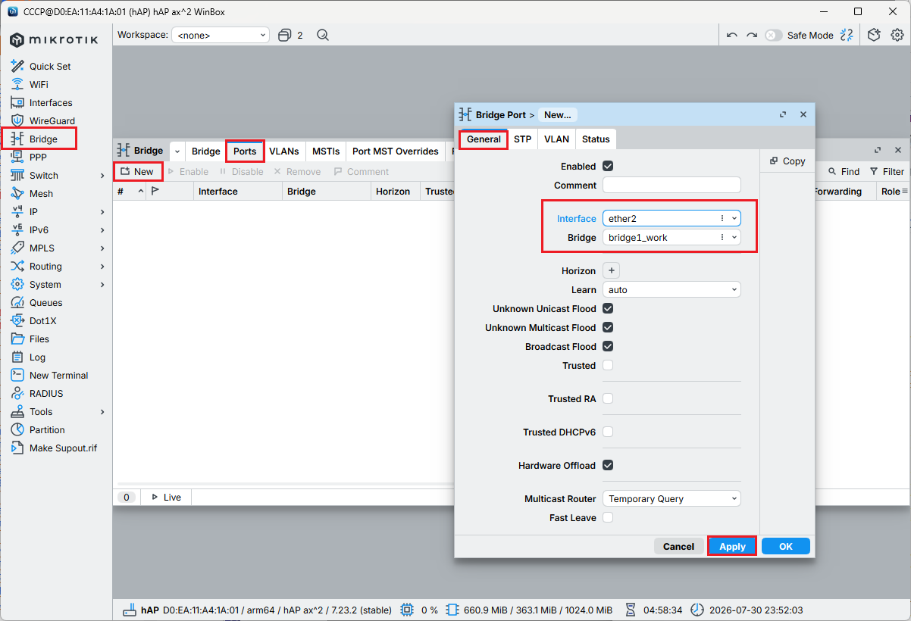This screenshot has width=911, height=621.
Task: Click New in the Bridge toolbar
Action: click(137, 171)
